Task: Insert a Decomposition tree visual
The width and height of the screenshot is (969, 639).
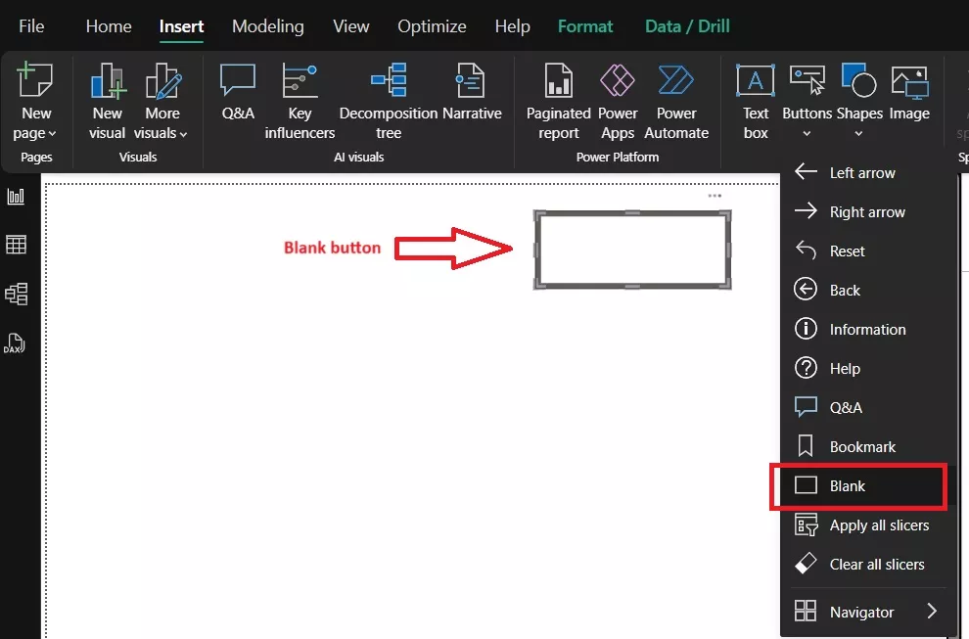Action: 388,98
